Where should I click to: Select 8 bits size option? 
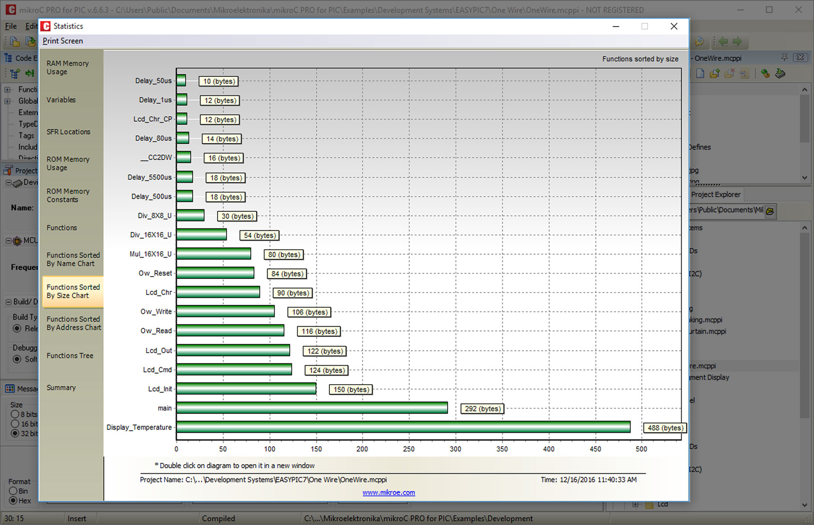(15, 414)
